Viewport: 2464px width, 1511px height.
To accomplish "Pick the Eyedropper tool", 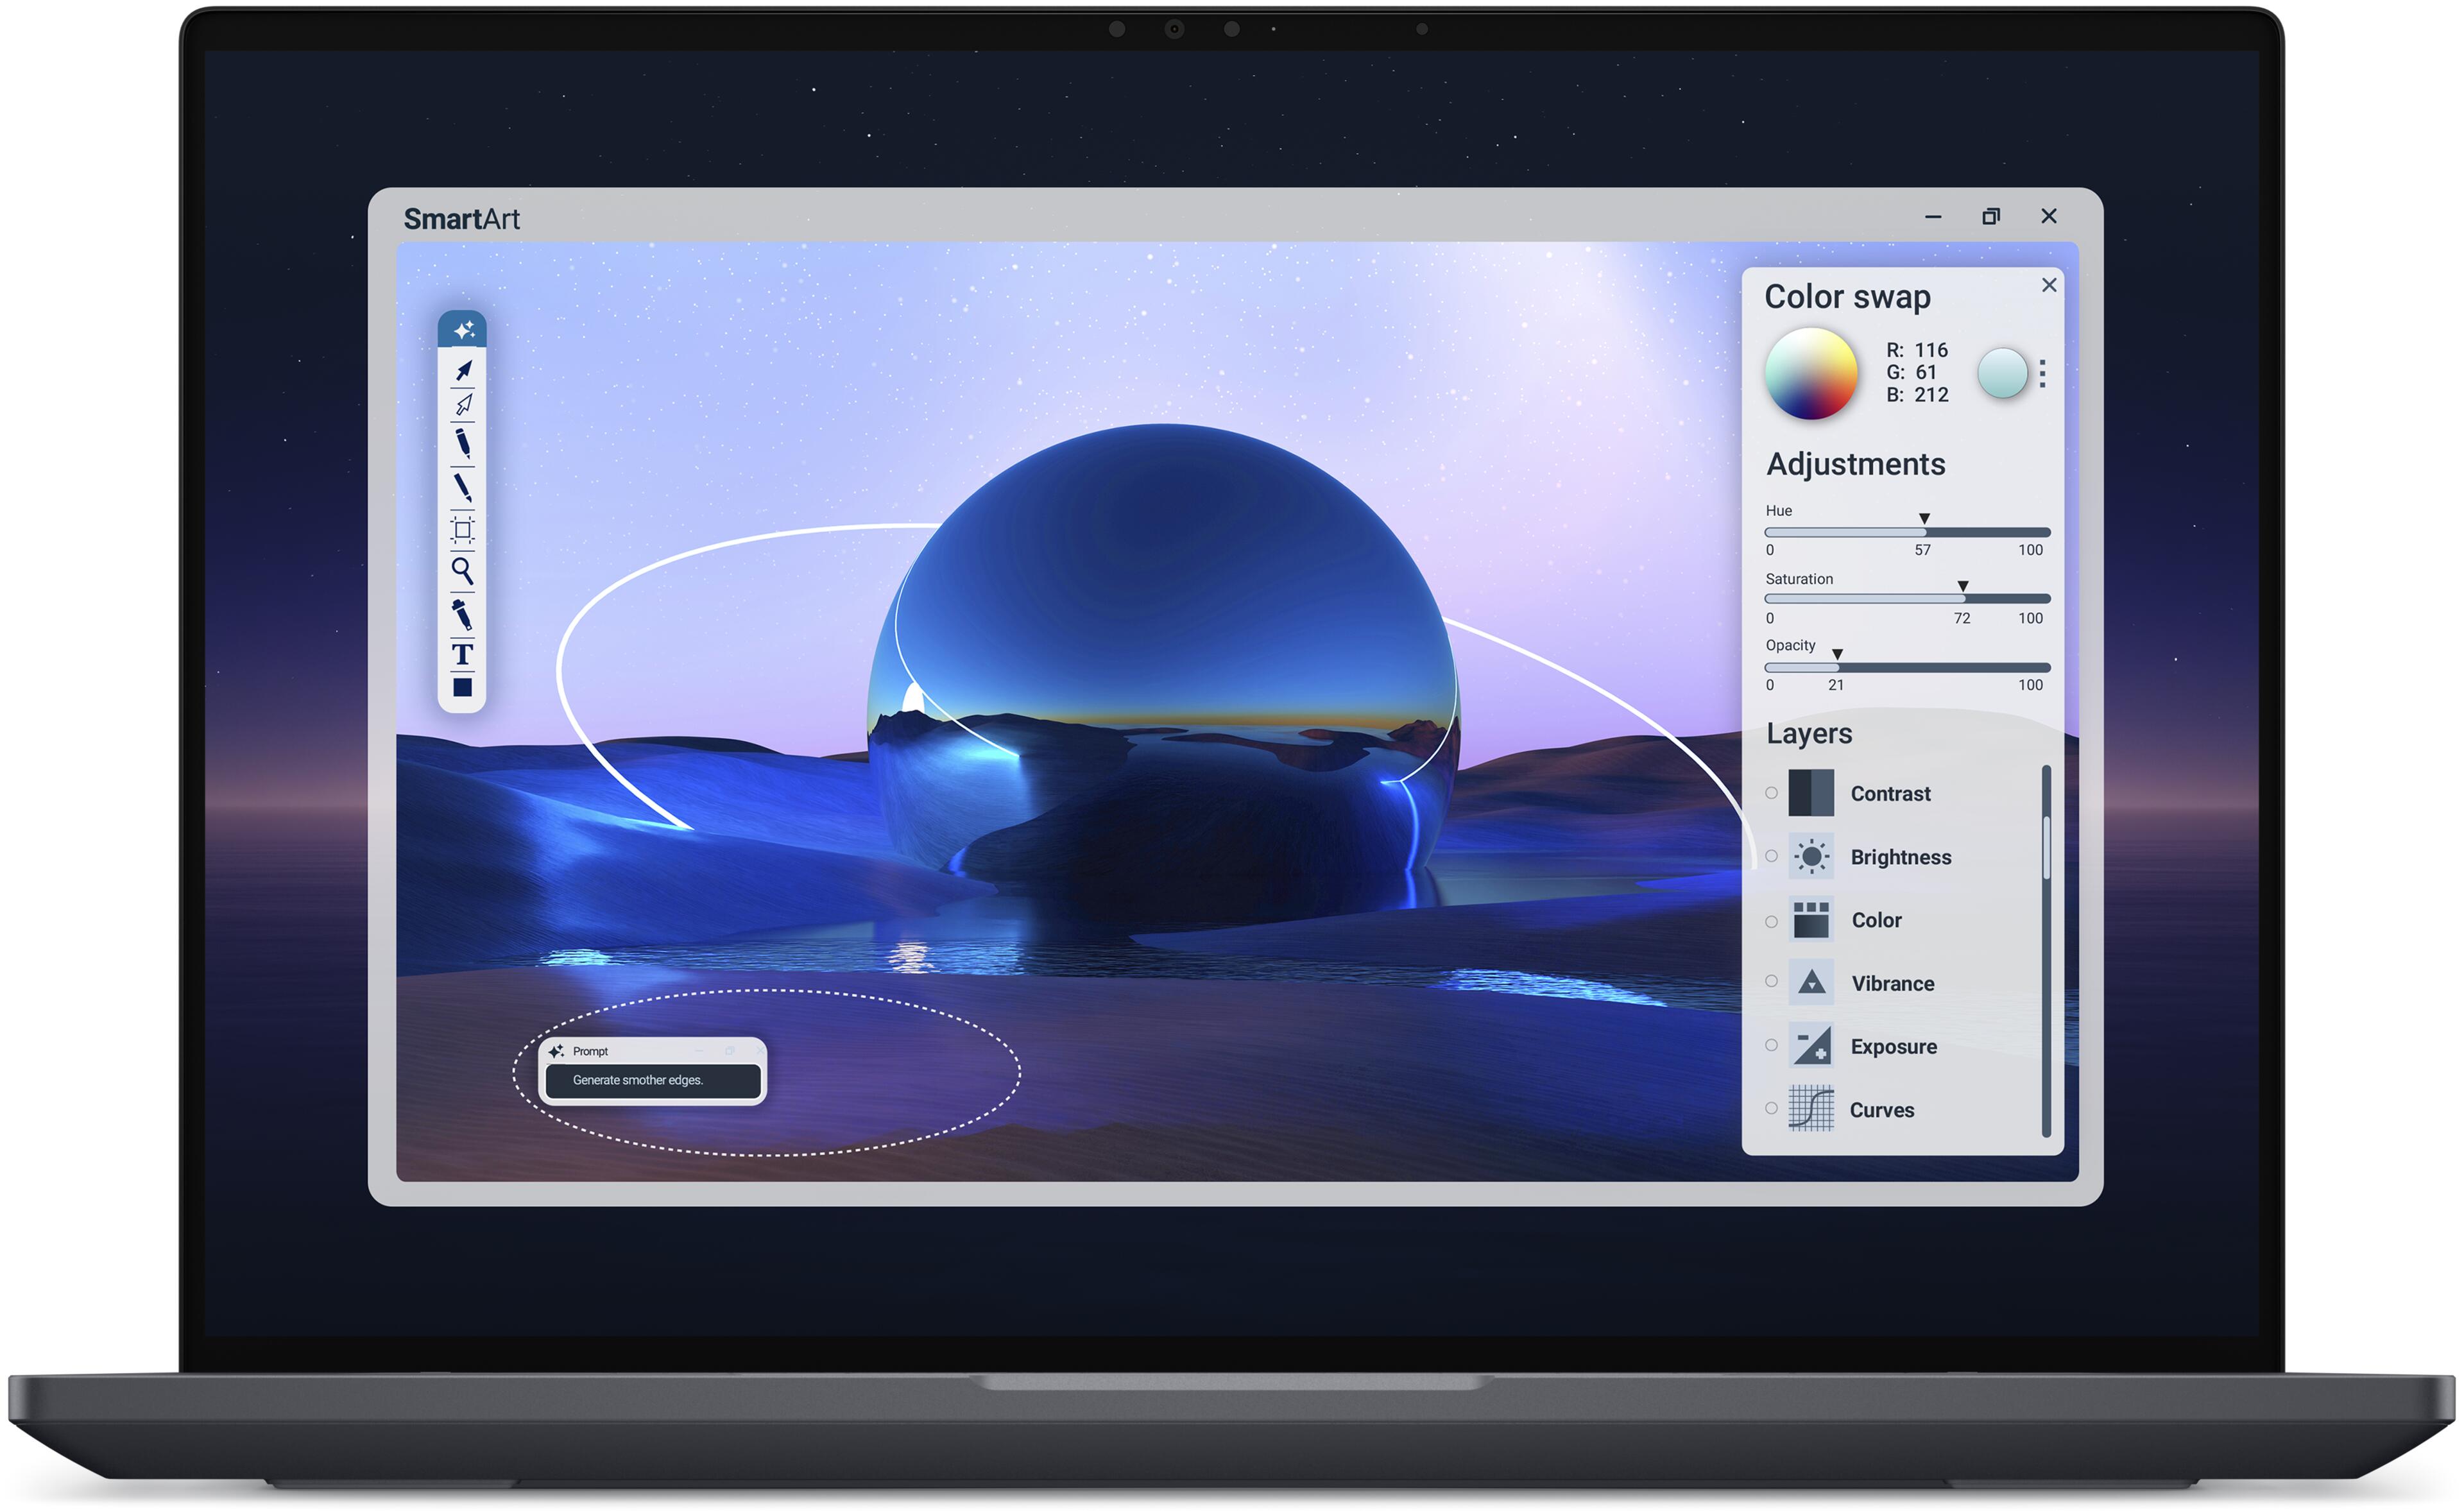I will point(462,613).
